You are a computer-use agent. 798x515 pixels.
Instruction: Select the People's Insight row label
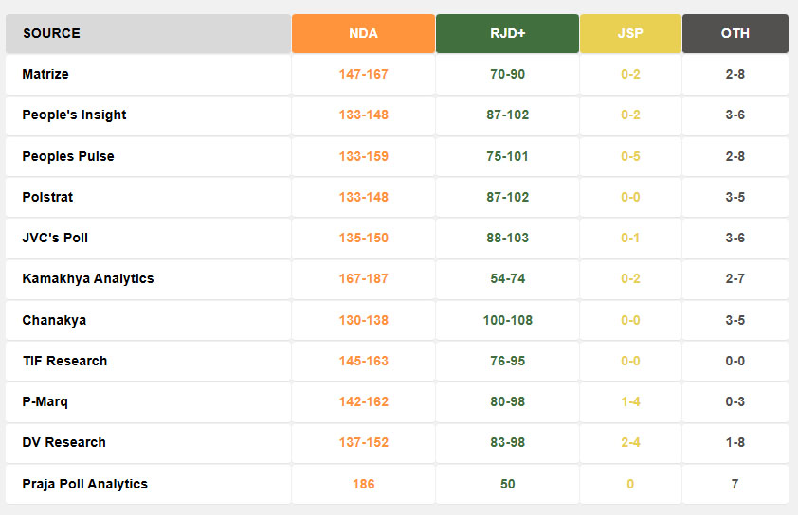click(x=74, y=115)
